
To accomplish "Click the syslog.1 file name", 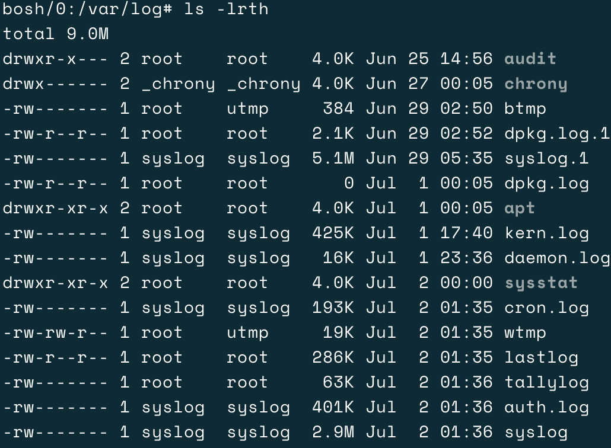I will (546, 158).
